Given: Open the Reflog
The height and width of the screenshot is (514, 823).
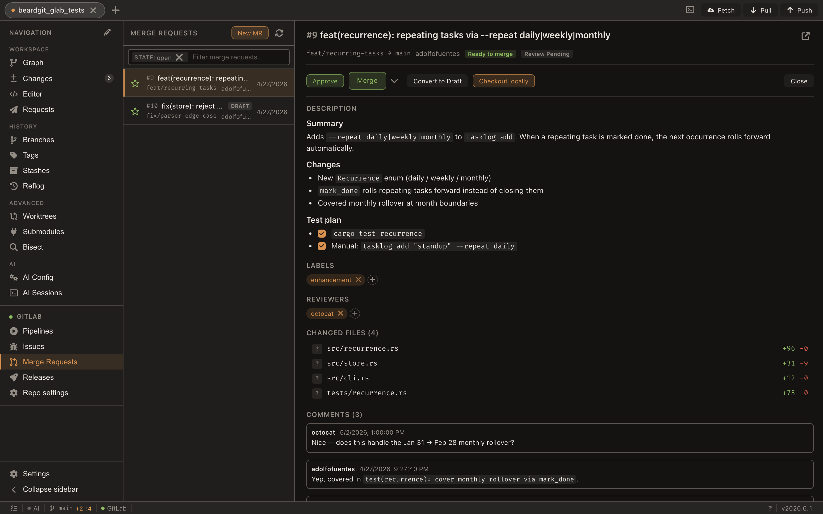Looking at the screenshot, I should [61, 186].
